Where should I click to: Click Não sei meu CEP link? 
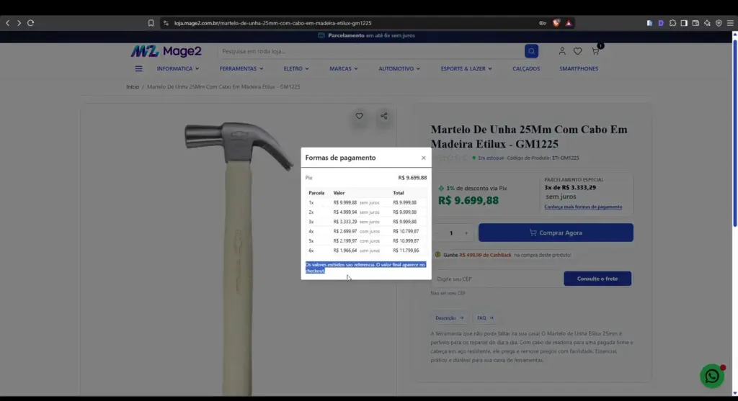coord(448,293)
